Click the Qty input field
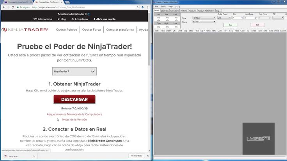This screenshot has width=287, height=161. coord(236,18)
